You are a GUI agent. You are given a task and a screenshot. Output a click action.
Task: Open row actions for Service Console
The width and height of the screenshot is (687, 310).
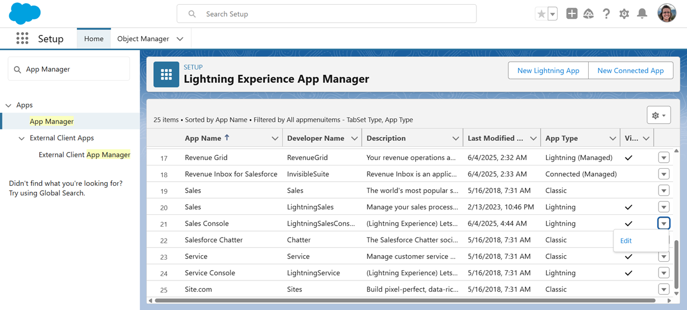click(664, 273)
